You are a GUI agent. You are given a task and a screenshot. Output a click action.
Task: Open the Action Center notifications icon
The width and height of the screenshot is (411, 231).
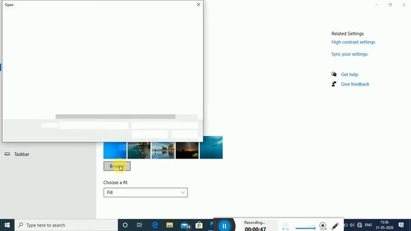[x=401, y=225]
